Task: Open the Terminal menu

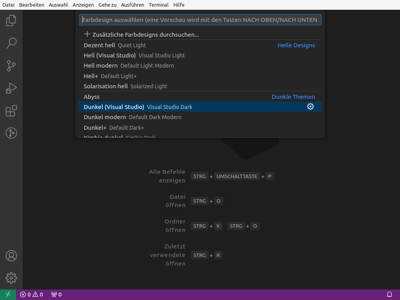Action: click(x=159, y=5)
